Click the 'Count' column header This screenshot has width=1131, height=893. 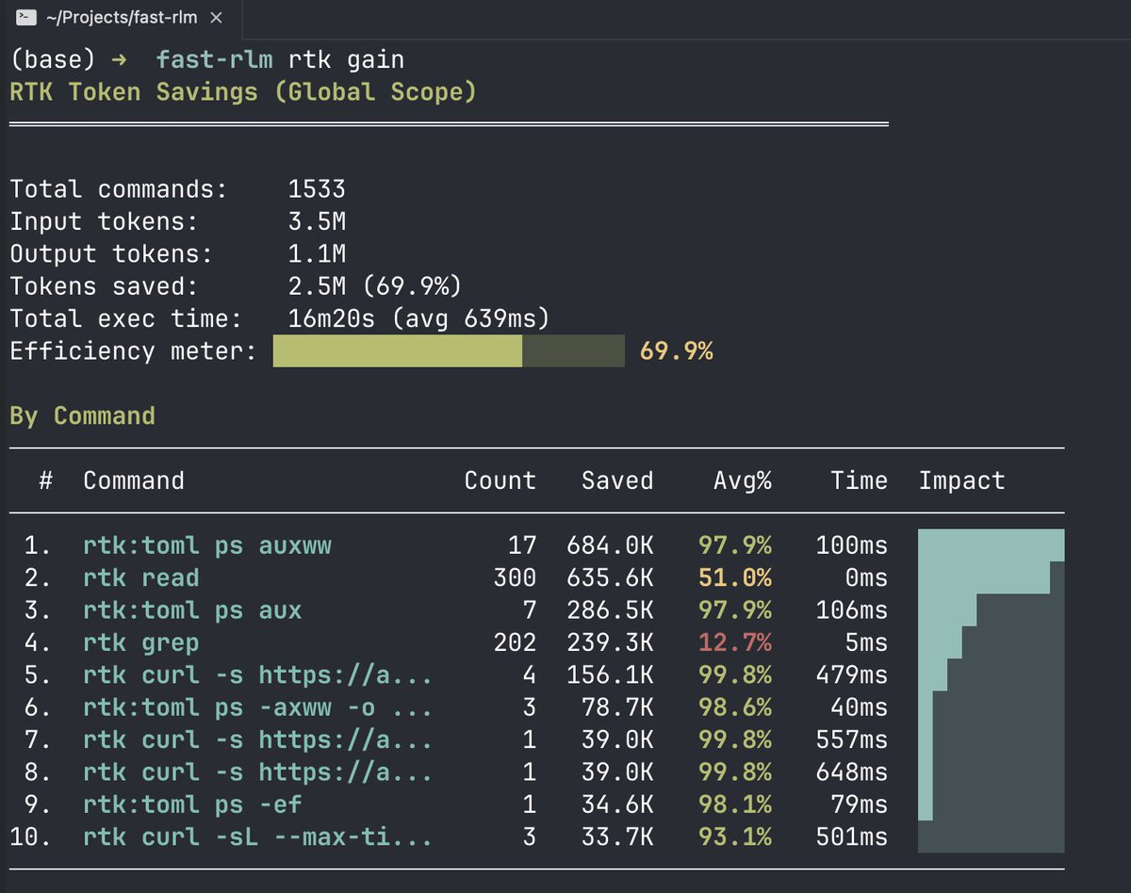click(x=500, y=480)
